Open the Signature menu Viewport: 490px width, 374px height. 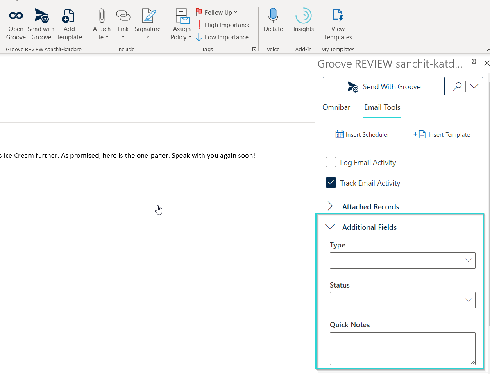[147, 24]
